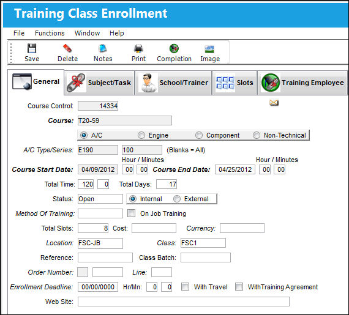Click the Class field FSC1
The image size is (349, 315).
tap(203, 243)
